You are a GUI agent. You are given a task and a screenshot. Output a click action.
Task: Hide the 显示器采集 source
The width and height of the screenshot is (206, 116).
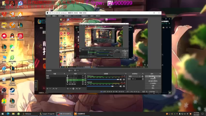[83, 84]
